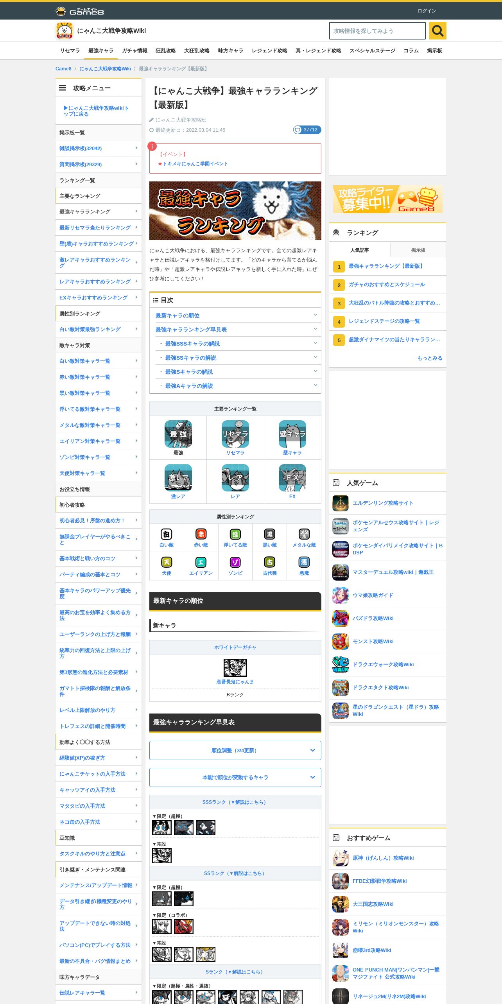Select the 古代種 attribute icon
This screenshot has width=502, height=1004.
point(270,562)
